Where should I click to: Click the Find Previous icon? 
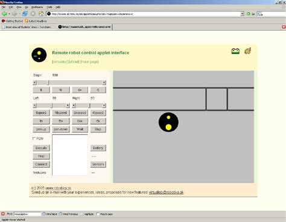(x=61, y=214)
